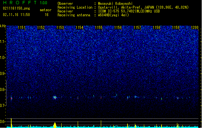Click the 1153 time axis label

[x=60, y=28]
